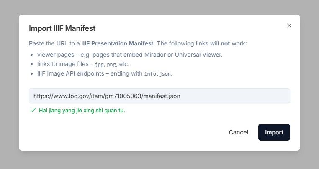Click manifest.json at the end of the URL
Image resolution: width=319 pixels, height=169 pixels.
tap(162, 96)
